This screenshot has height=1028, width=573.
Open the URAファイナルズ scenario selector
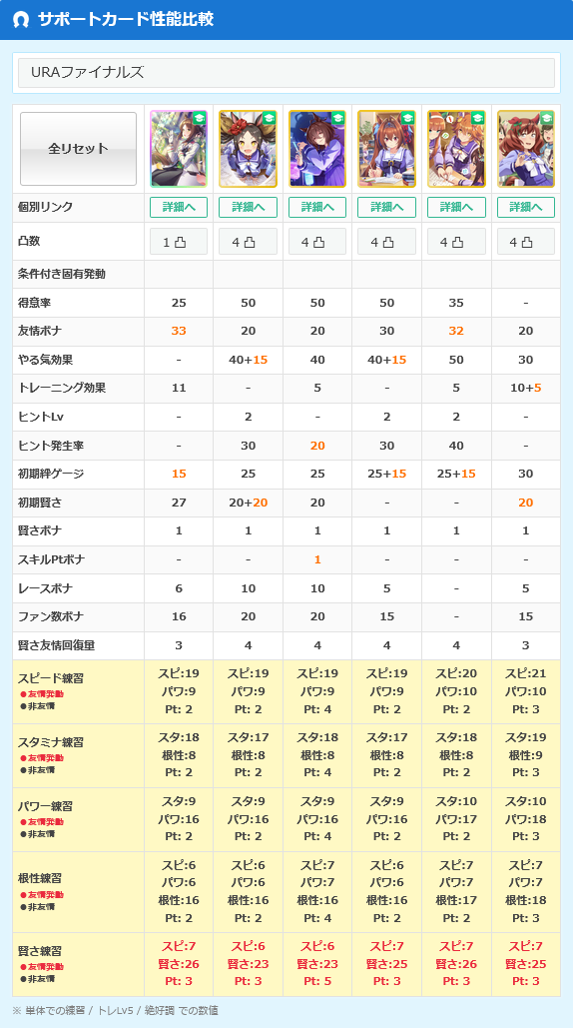coord(286,73)
